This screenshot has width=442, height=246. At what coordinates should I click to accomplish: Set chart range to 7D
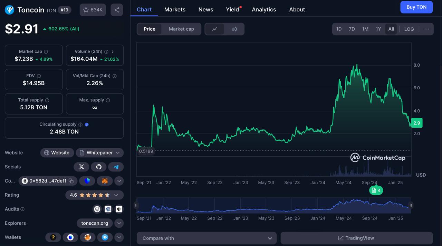(352, 29)
